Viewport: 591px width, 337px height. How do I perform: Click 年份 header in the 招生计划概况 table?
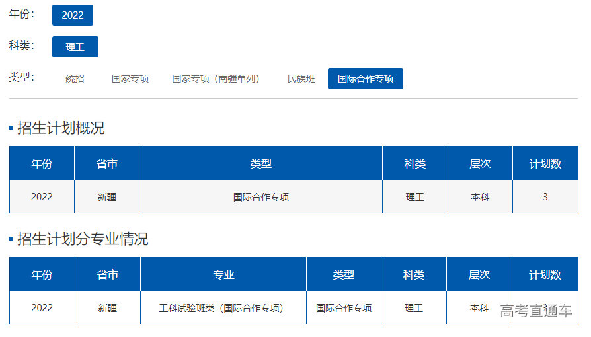coord(42,164)
